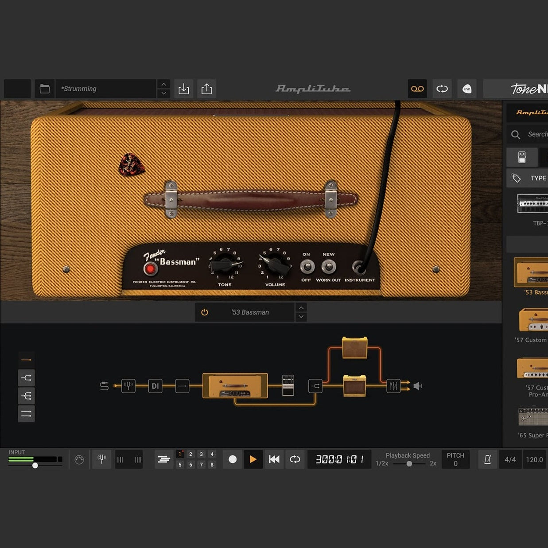The width and height of the screenshot is (548, 548).
Task: Select next preset with down chevron
Action: tap(163, 93)
